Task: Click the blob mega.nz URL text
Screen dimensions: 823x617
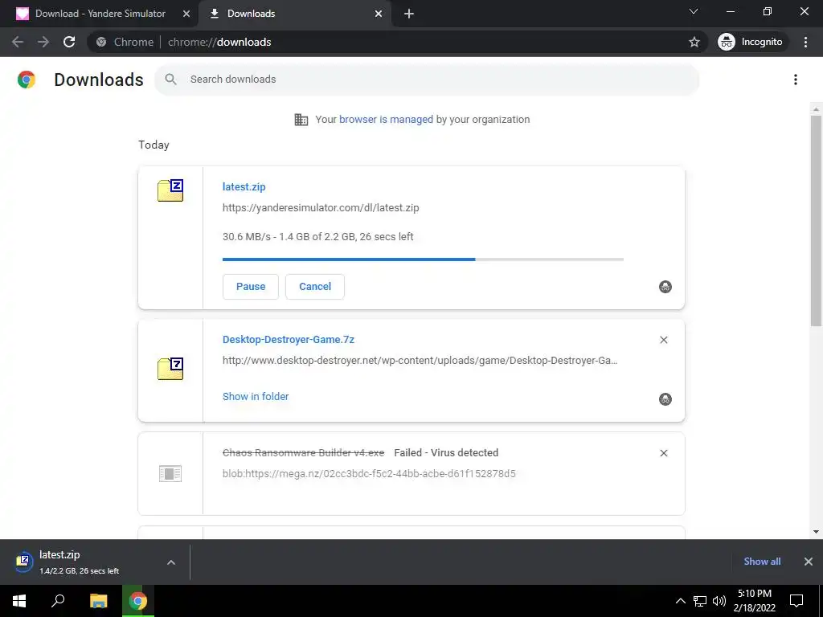Action: [x=369, y=474]
